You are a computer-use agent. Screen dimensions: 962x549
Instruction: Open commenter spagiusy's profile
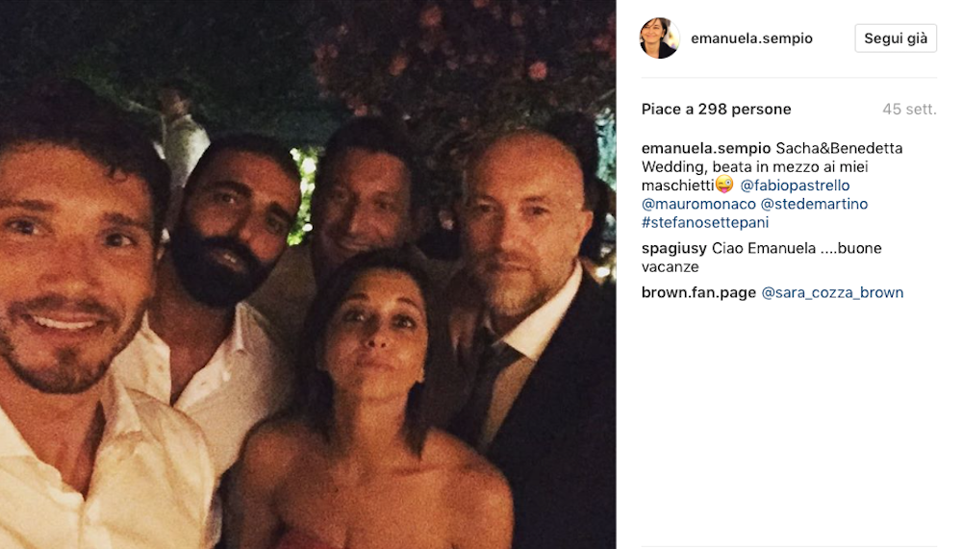[674, 248]
